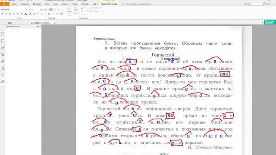The image size is (276, 155).
Task: Open the File menu
Action: coord(5,4)
